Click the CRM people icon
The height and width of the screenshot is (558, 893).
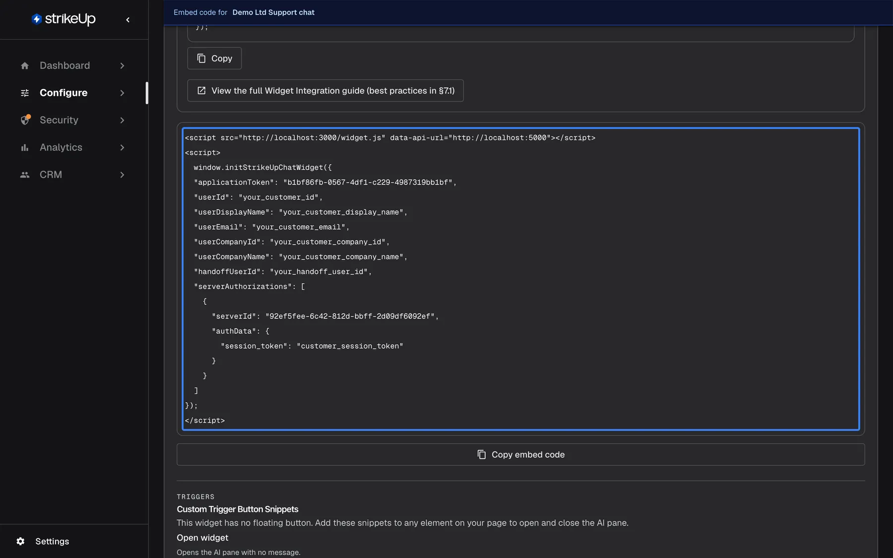click(25, 175)
